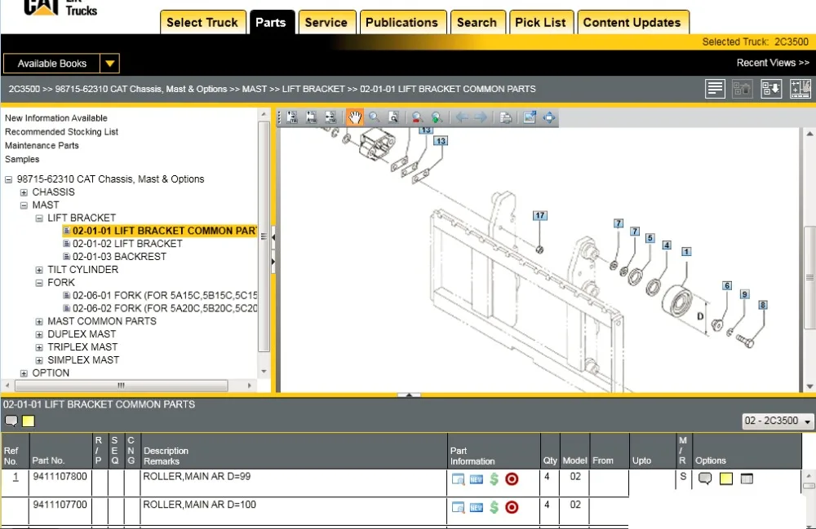Collapse the FORK tree node
Image resolution: width=816 pixels, height=529 pixels.
click(39, 283)
